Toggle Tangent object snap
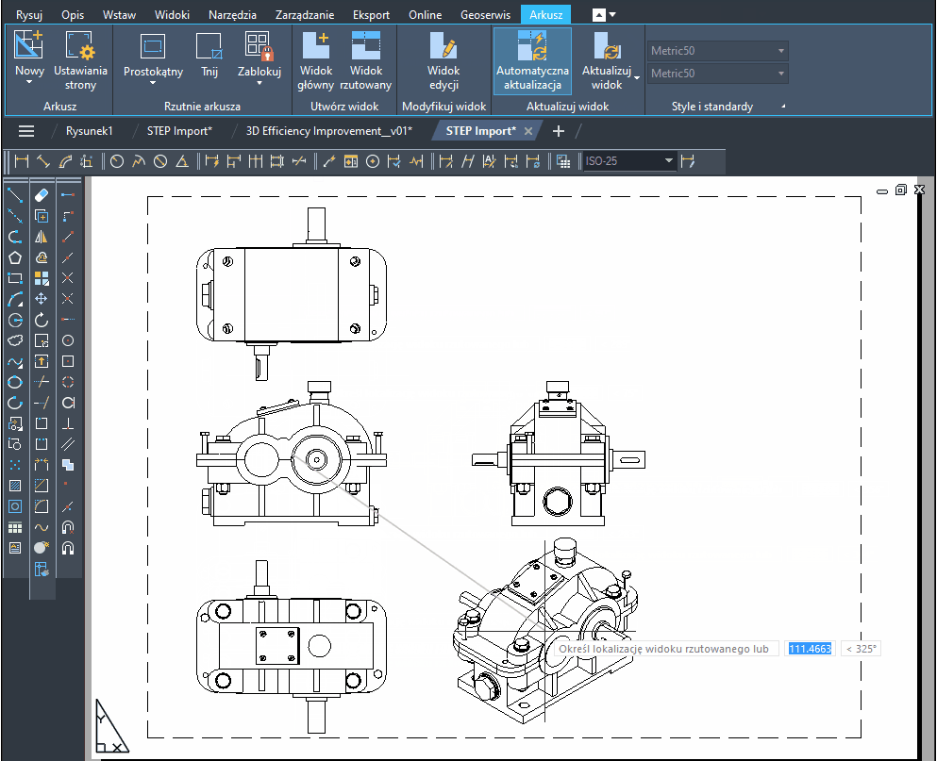937x761 pixels. [x=68, y=403]
